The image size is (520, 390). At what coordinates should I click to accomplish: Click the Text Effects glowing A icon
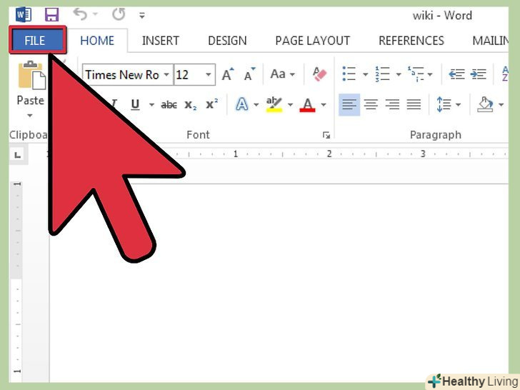click(x=241, y=104)
